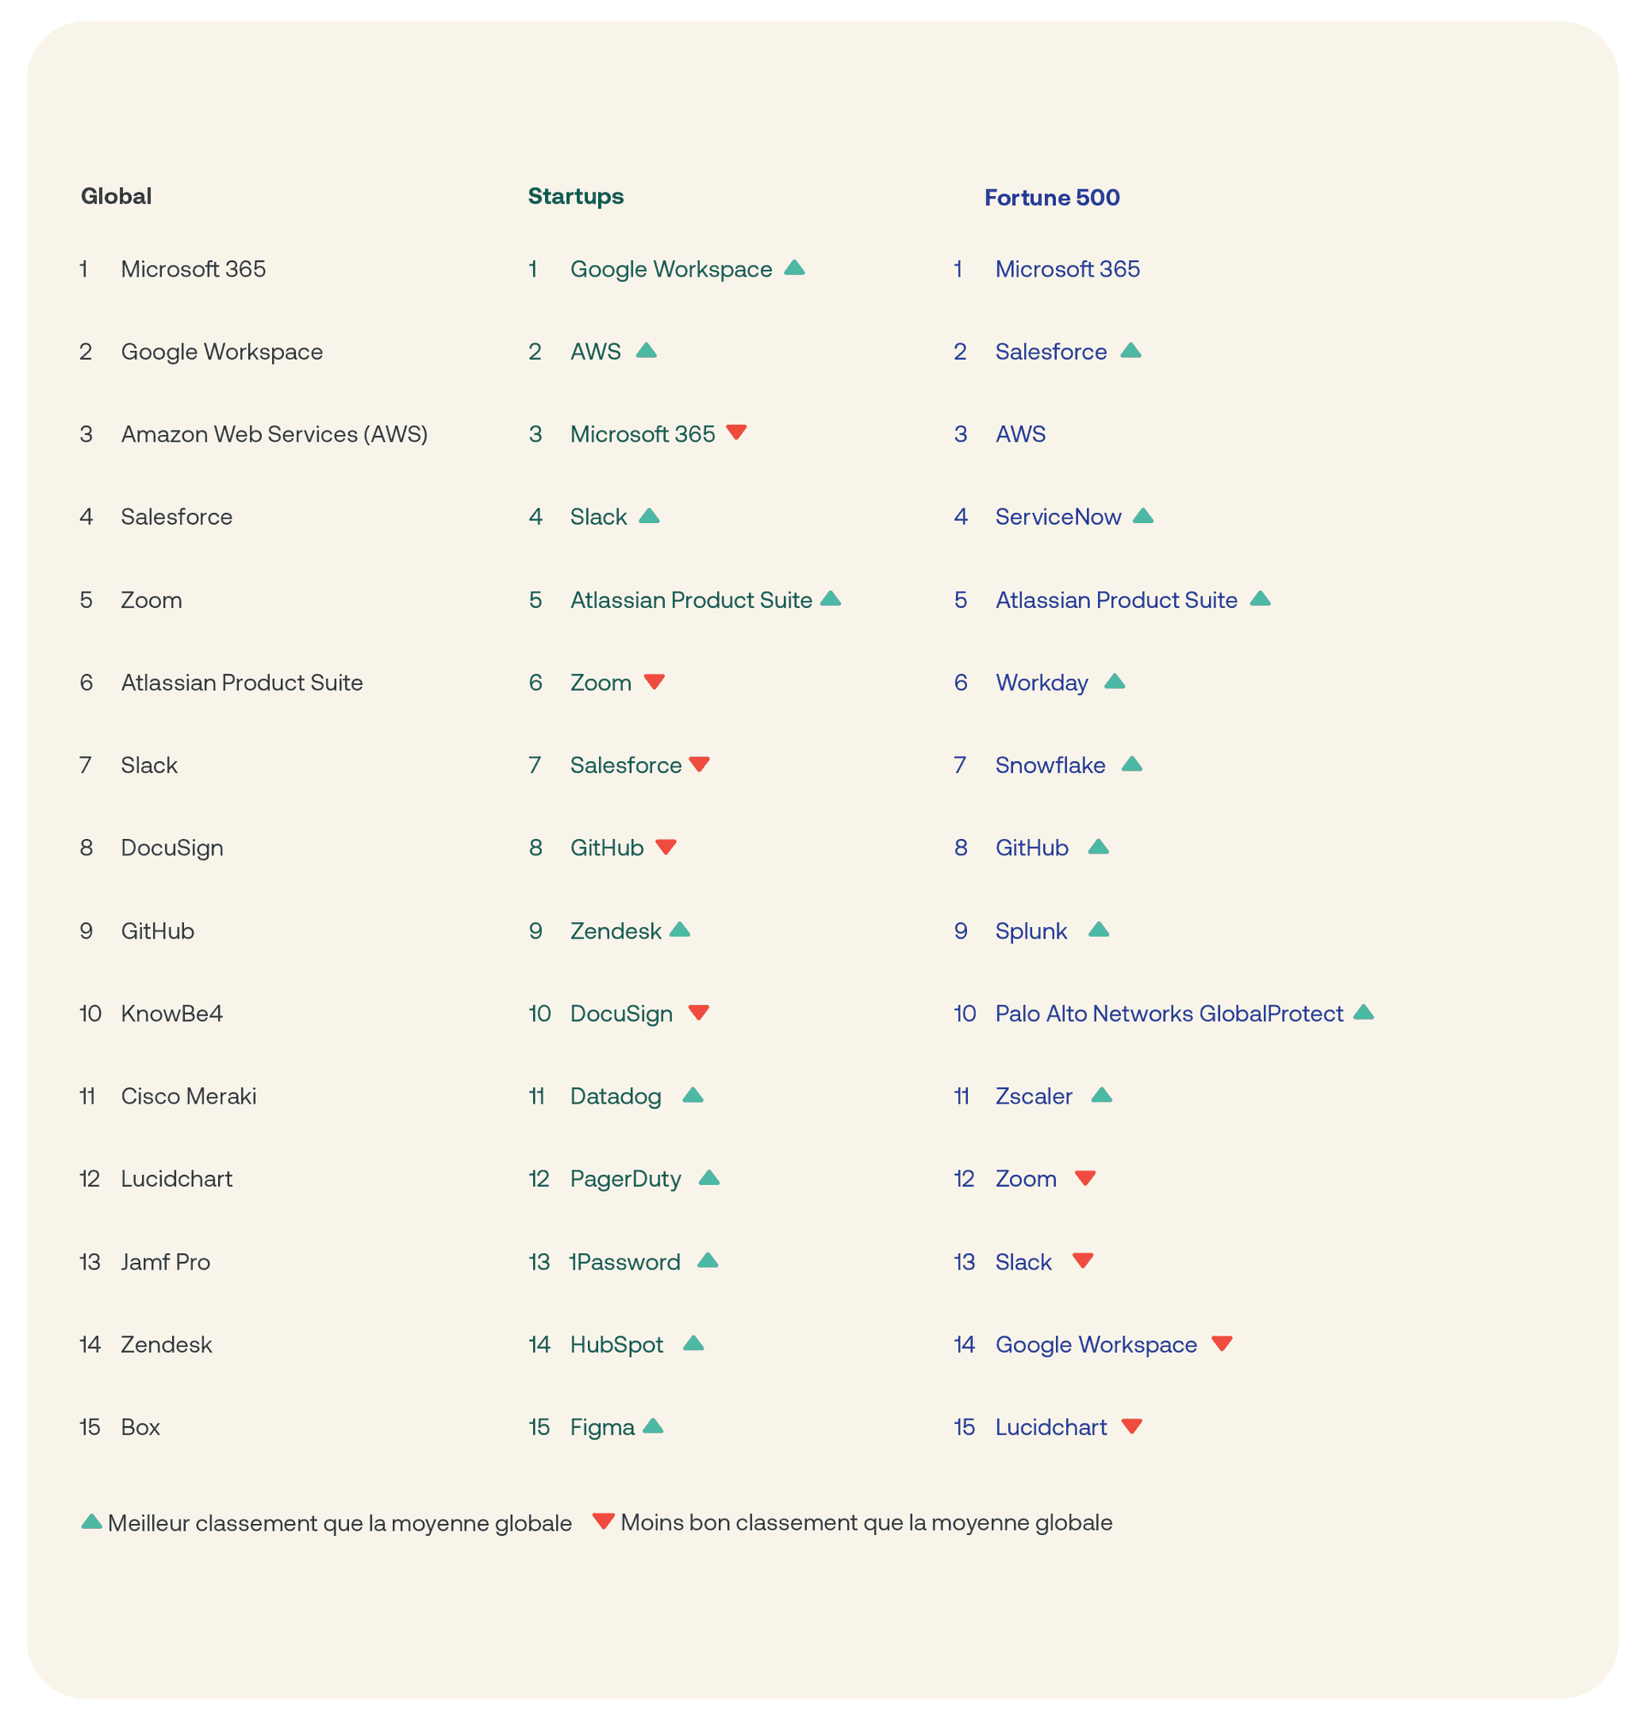The width and height of the screenshot is (1643, 1720).
Task: Click red down triangle beside Fortune 500 Slack
Action: [1082, 1260]
